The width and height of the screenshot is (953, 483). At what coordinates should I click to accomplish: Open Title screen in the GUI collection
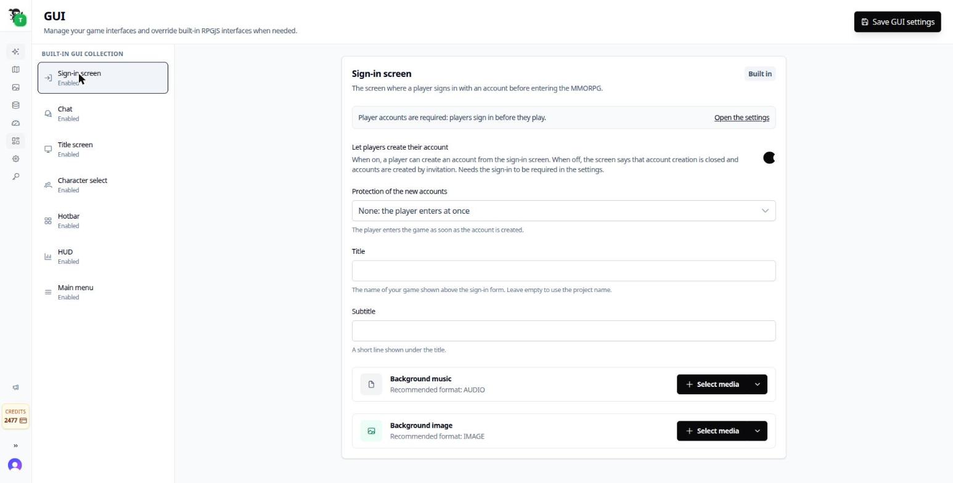[x=103, y=149]
